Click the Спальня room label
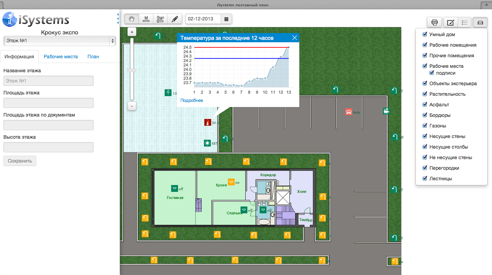 pos(234,213)
